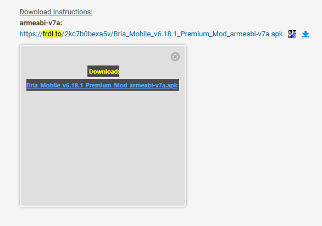Image resolution: width=322 pixels, height=226 pixels.
Task: Click the Download Instructions heading
Action: pyautogui.click(x=56, y=12)
